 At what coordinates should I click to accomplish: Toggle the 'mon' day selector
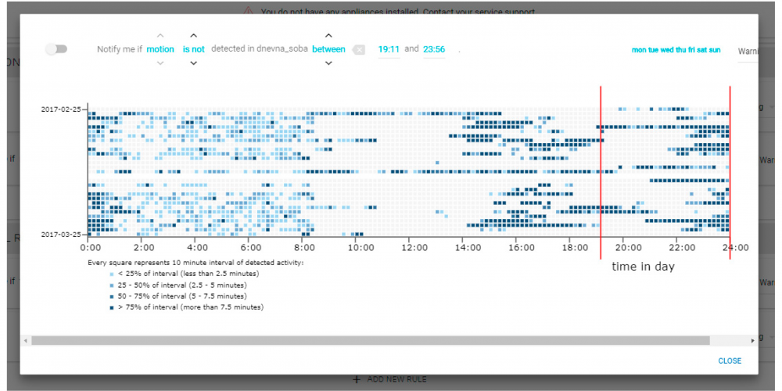(x=638, y=50)
